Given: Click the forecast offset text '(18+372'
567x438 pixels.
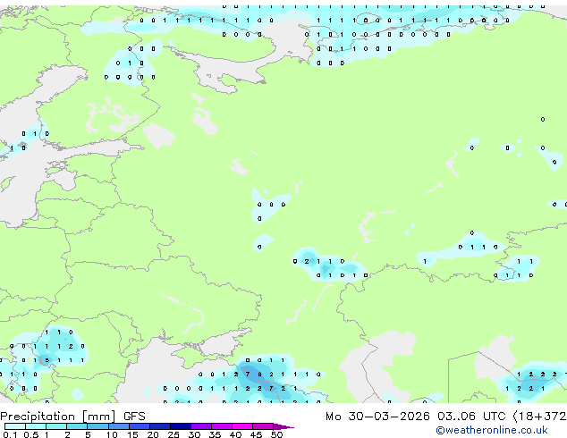Looking at the screenshot, I should click(539, 417).
